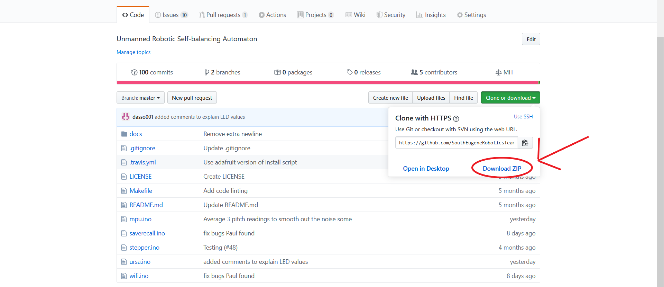The height and width of the screenshot is (287, 664).
Task: Open the dasso001 author link
Action: 142,117
